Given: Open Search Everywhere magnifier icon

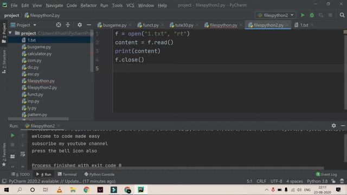Looking at the screenshot, I should click(x=342, y=15).
